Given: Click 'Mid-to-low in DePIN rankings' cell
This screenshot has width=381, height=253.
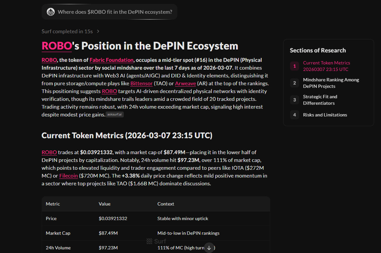Looking at the screenshot, I should [188, 233].
